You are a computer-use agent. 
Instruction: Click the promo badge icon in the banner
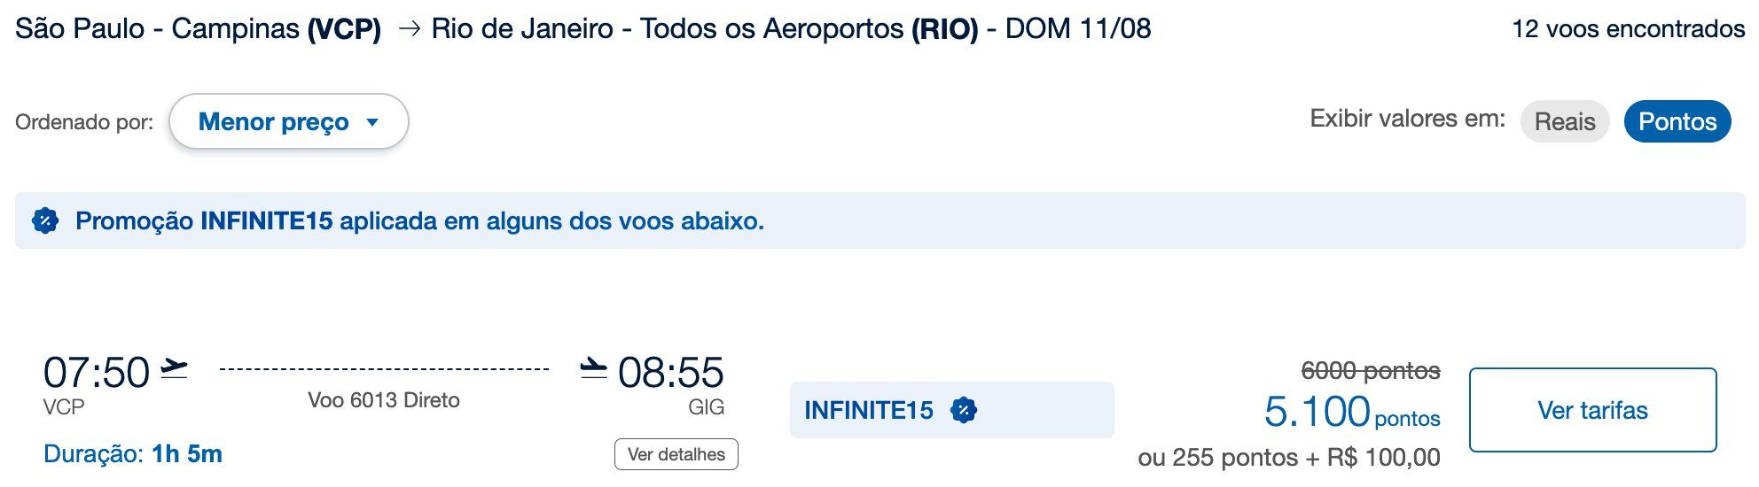click(45, 220)
